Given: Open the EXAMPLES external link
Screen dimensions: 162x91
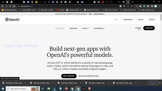Looking at the screenshot, I should (x=99, y=28).
